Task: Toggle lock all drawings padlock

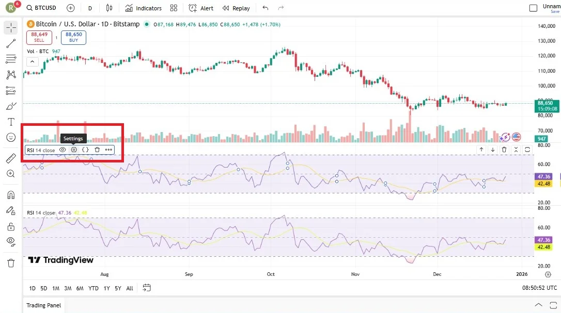Action: click(x=11, y=226)
